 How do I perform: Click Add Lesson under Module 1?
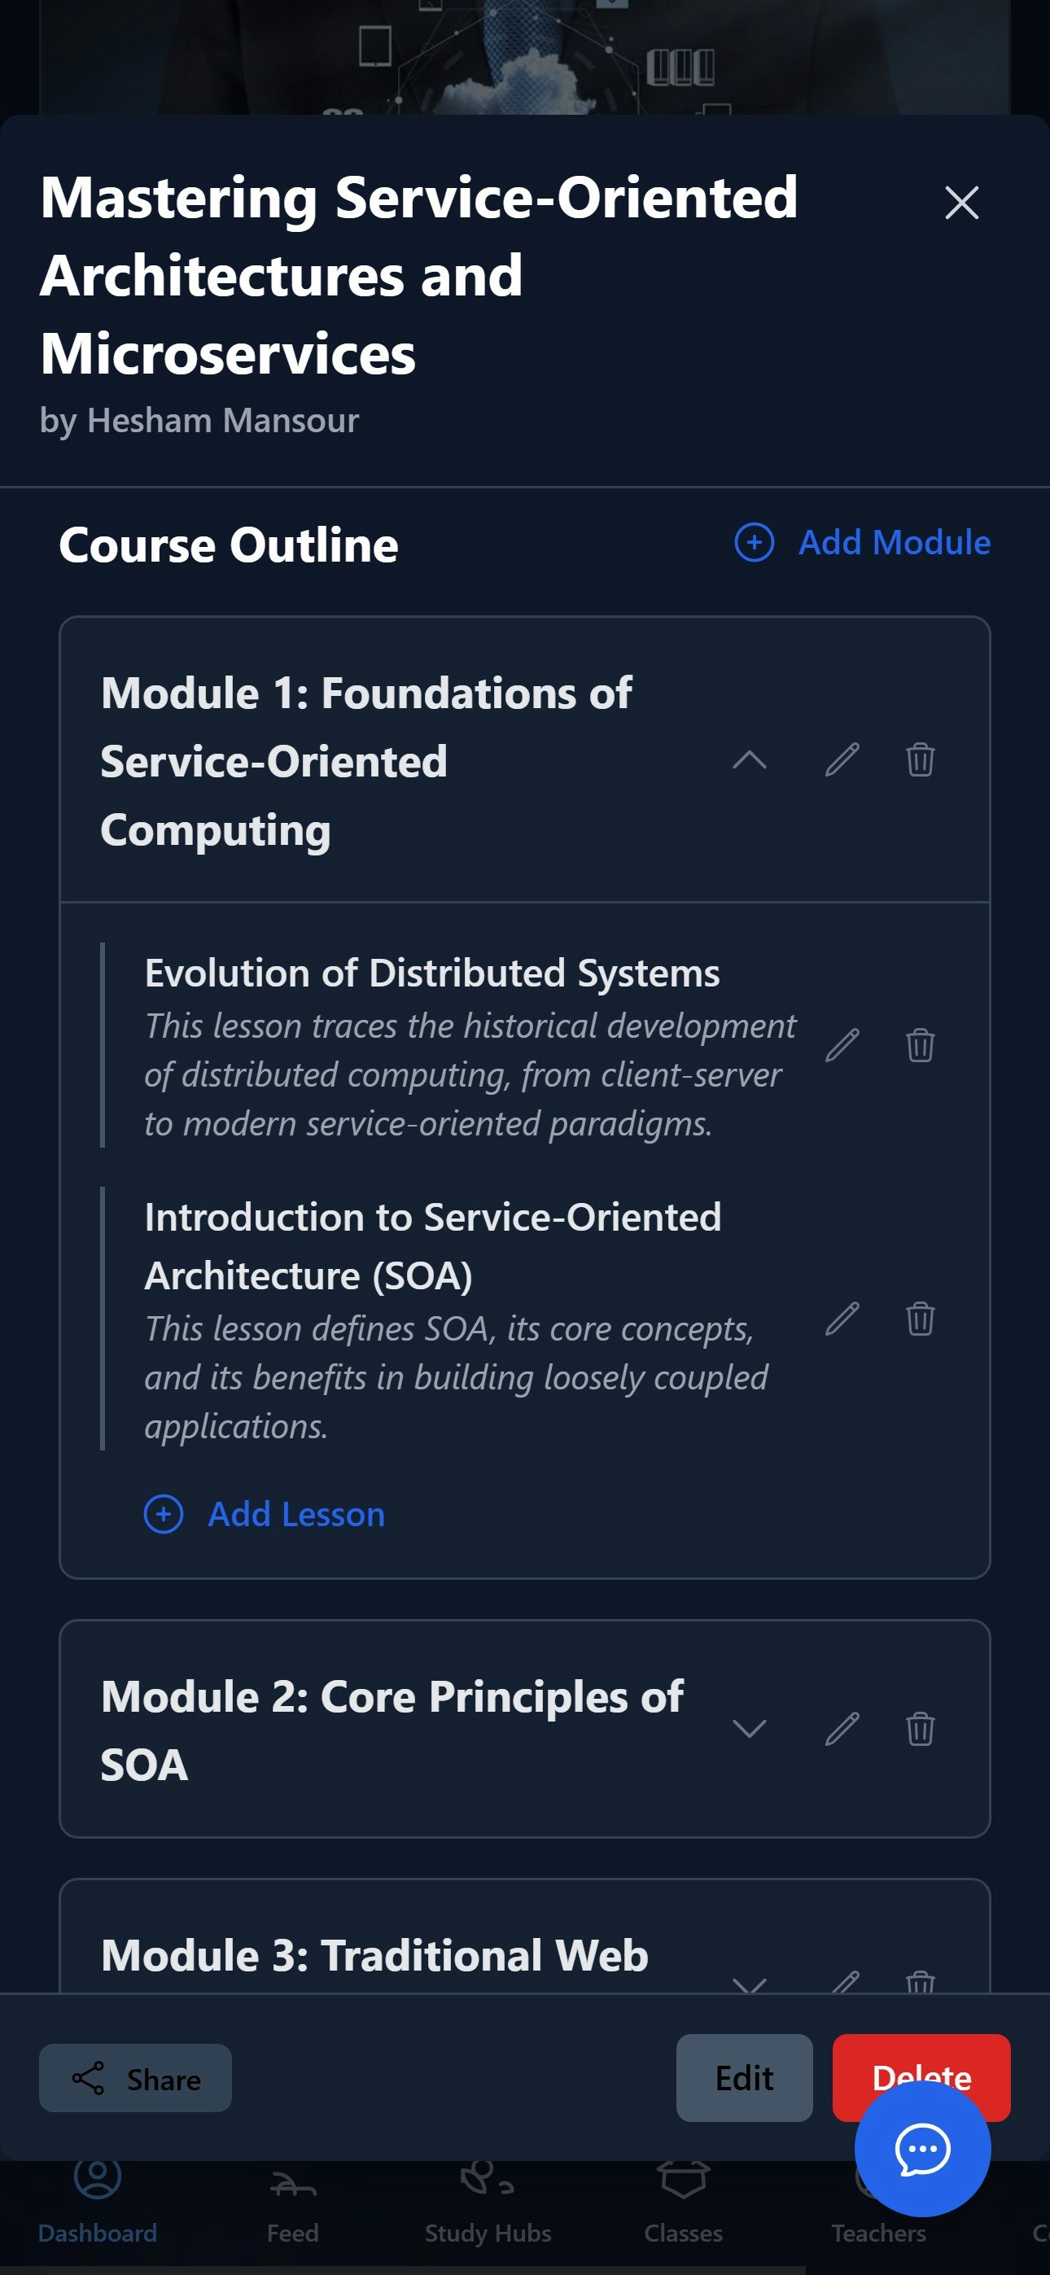click(264, 1514)
